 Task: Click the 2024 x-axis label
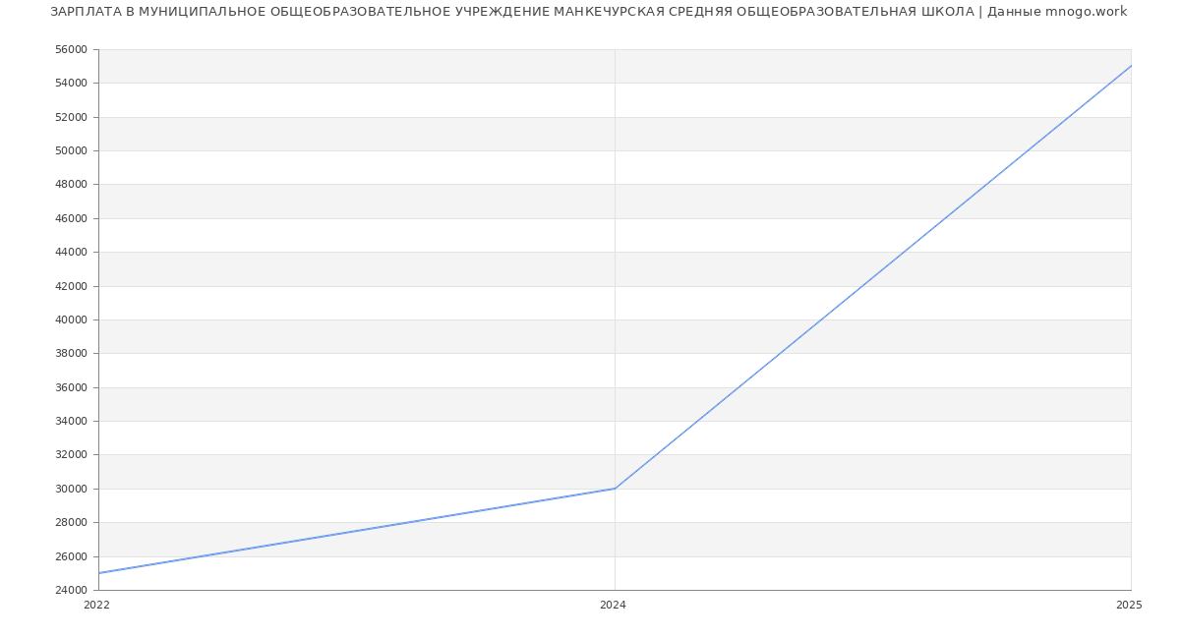click(x=613, y=606)
